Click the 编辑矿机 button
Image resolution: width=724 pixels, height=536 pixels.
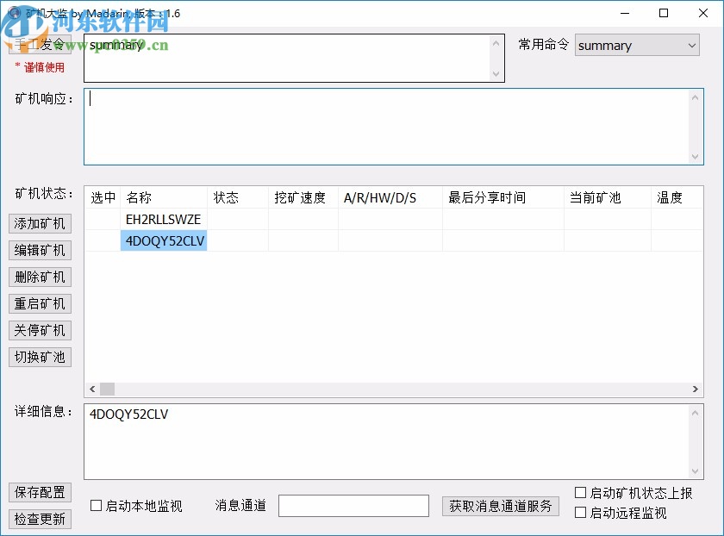(40, 250)
